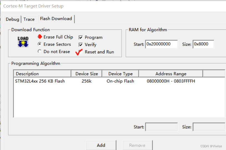Click the Device Size column header

click(87, 74)
